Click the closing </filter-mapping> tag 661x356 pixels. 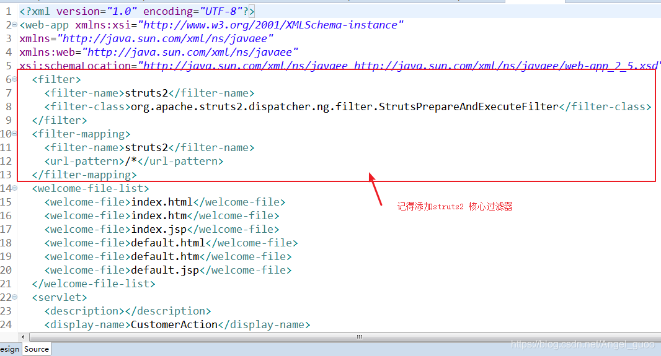point(84,175)
